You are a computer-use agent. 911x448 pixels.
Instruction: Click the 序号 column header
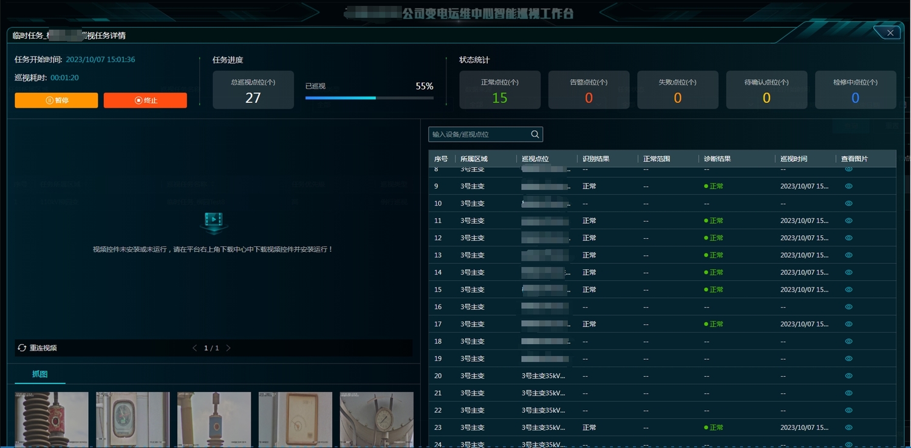click(441, 159)
